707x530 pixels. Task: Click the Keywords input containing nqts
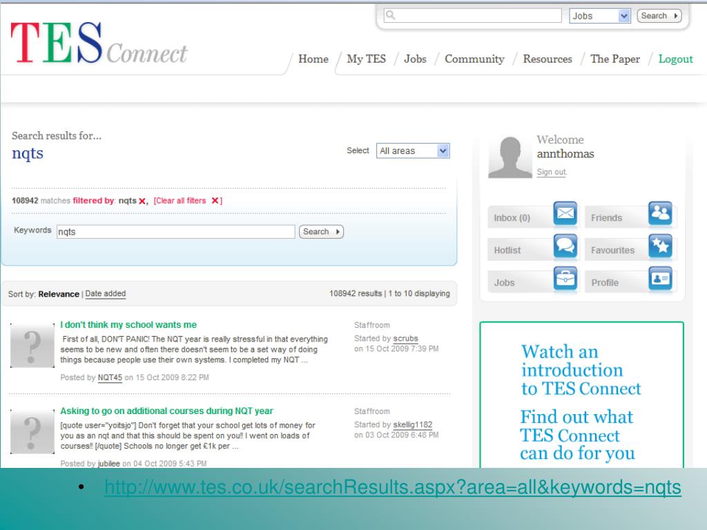176,232
